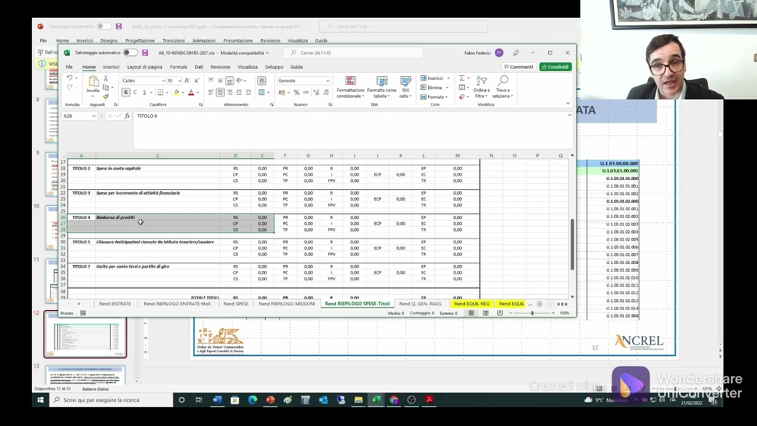This screenshot has height=426, width=757.
Task: Open the Excel Dati tab
Action: (x=199, y=67)
